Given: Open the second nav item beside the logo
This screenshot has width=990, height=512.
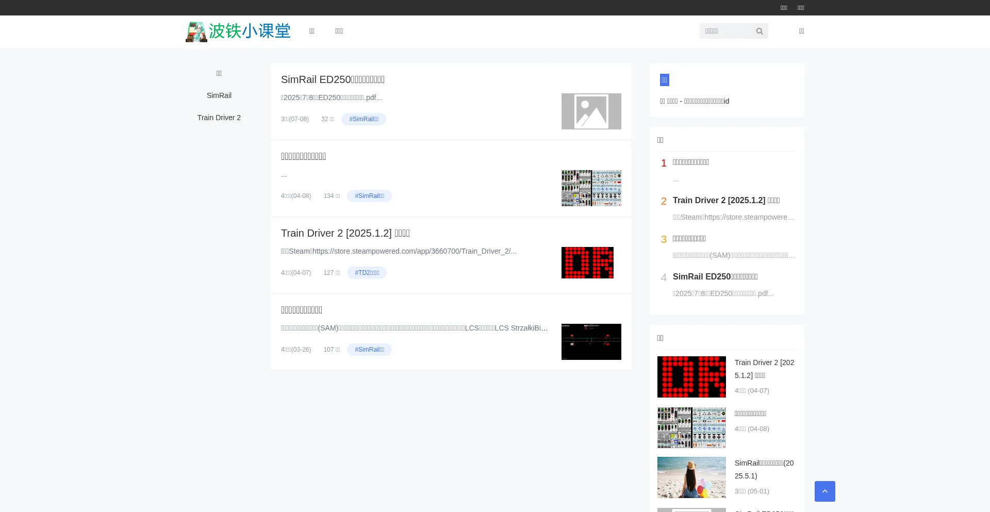Looking at the screenshot, I should pyautogui.click(x=339, y=31).
